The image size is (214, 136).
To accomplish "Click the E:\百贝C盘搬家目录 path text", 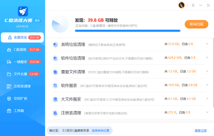I will [x=76, y=131].
